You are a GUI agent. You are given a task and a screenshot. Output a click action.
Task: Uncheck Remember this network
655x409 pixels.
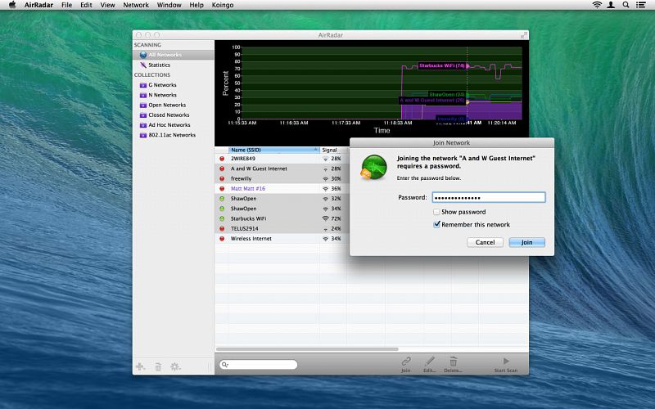point(437,224)
